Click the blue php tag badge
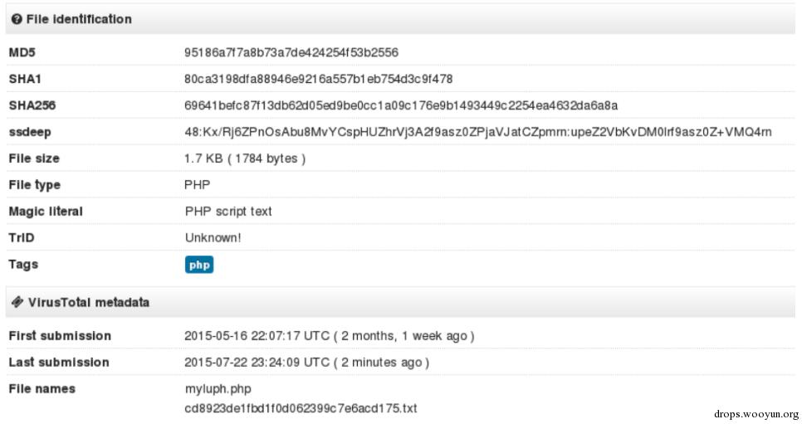 199,265
